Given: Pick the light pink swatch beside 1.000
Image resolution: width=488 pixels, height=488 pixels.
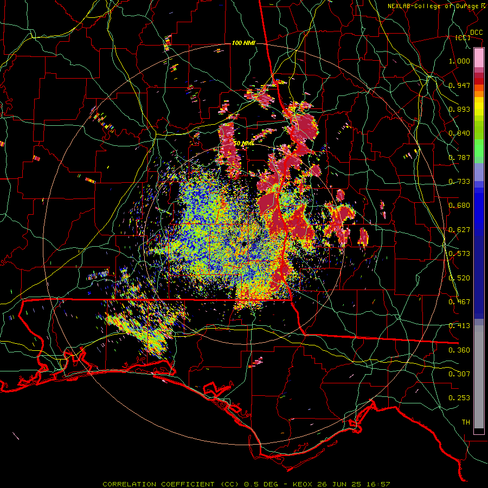Looking at the screenshot, I should 479,58.
